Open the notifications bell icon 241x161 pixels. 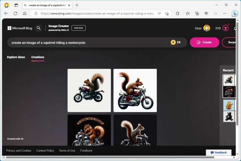[x=235, y=28]
